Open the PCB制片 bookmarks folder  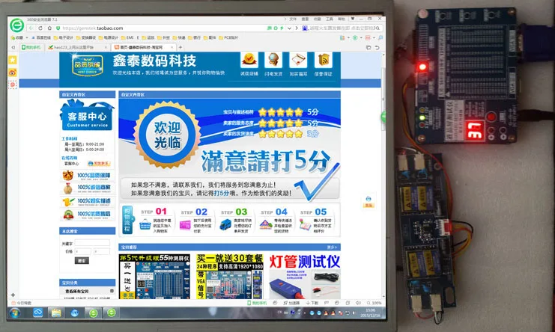228,37
